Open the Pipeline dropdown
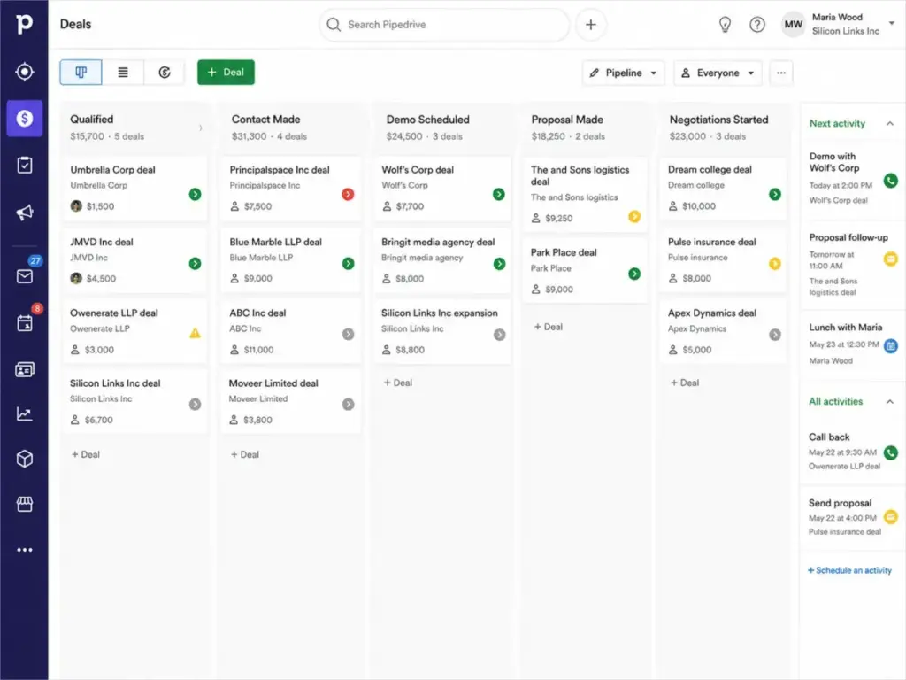The image size is (906, 680). pos(624,73)
